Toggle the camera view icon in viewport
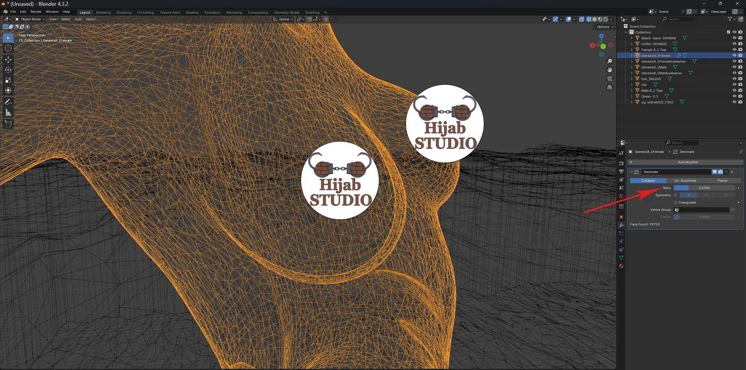 (609, 79)
